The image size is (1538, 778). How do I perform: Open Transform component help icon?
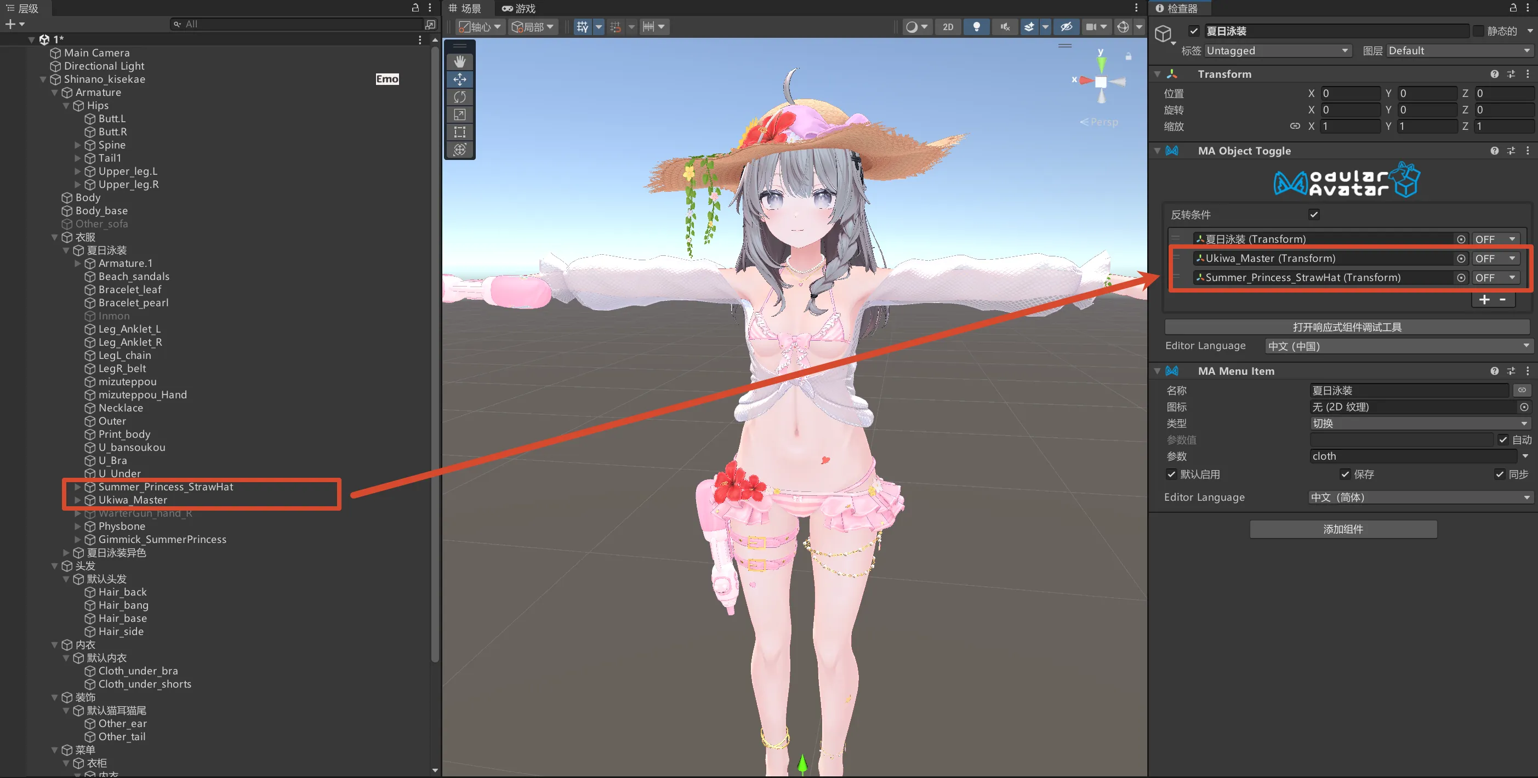point(1494,74)
